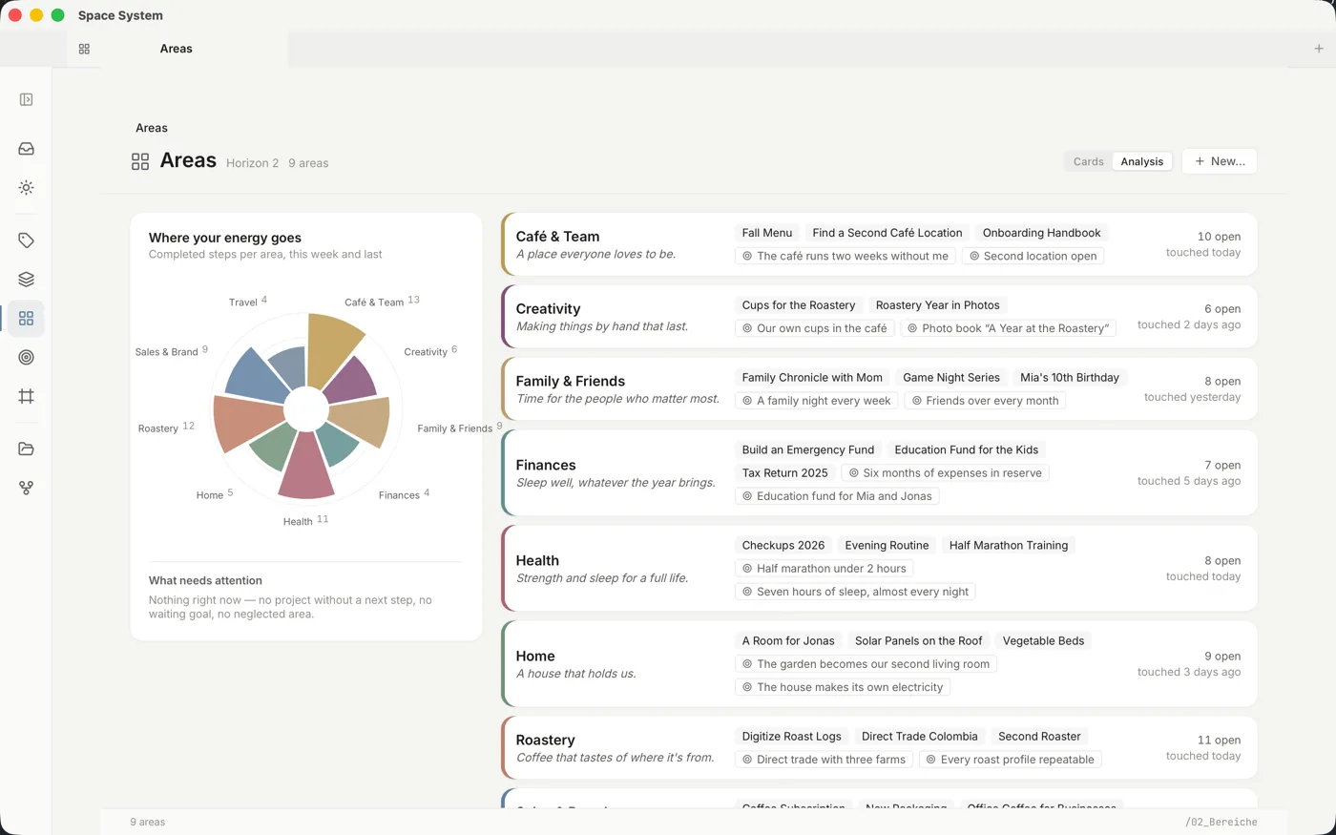Open the Café & Team area card
This screenshot has height=835, width=1336.
click(879, 244)
